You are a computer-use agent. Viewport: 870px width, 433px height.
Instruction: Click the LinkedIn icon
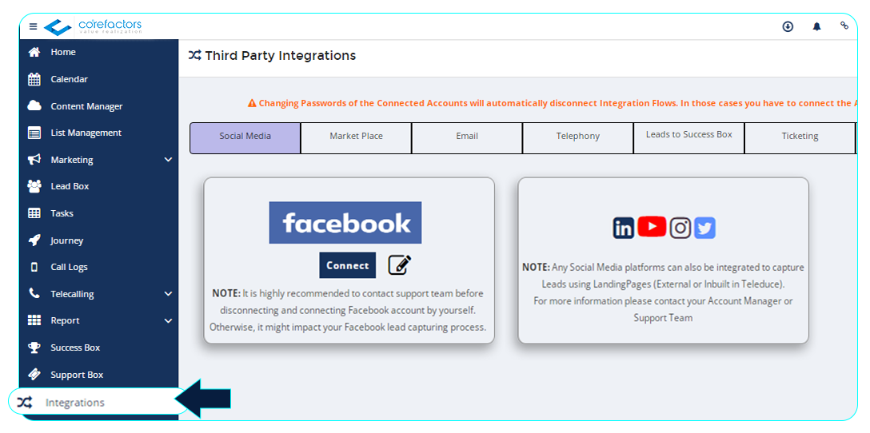[623, 228]
